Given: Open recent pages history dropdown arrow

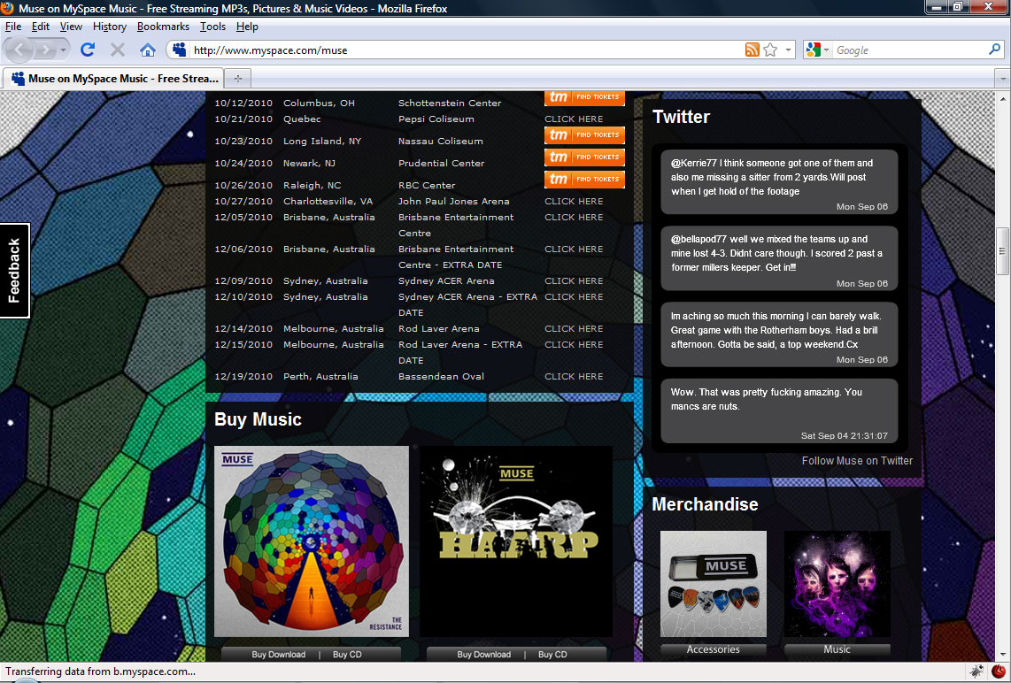Looking at the screenshot, I should point(63,50).
